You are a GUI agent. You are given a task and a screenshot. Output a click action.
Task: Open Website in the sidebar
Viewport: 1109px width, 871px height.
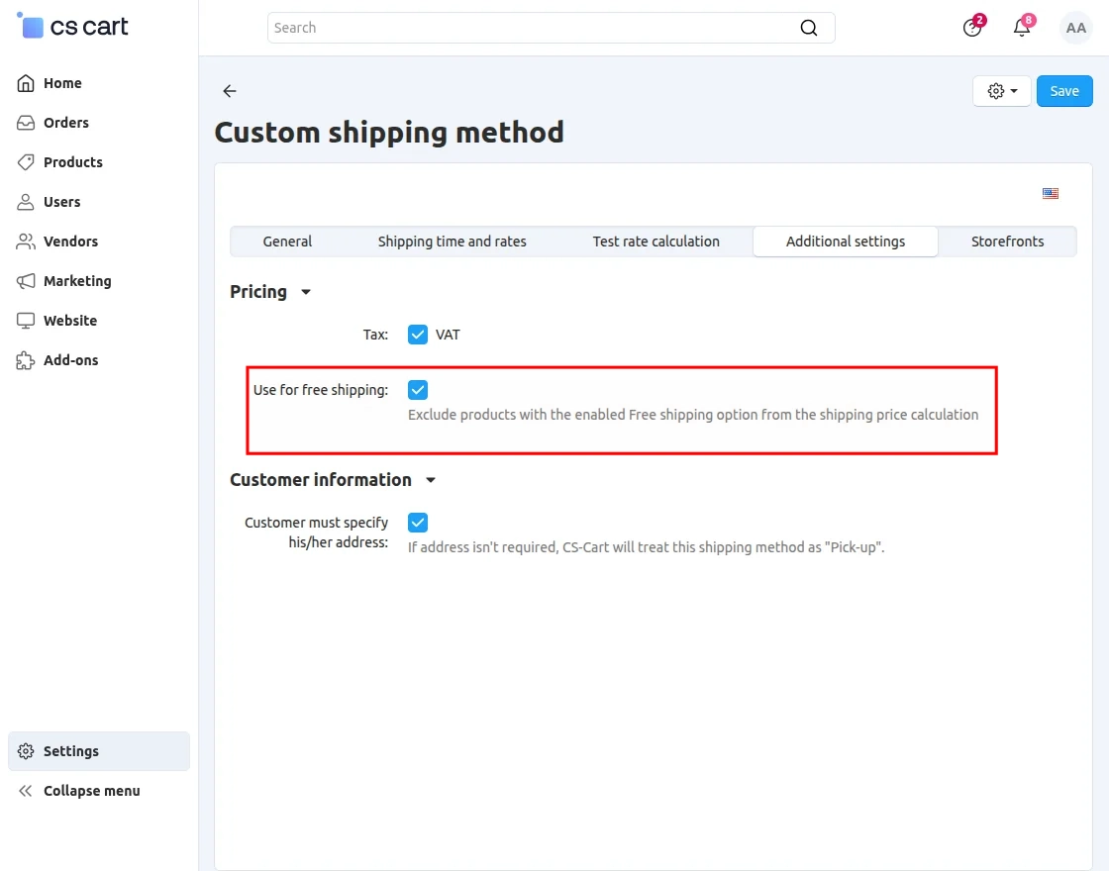pyautogui.click(x=70, y=321)
